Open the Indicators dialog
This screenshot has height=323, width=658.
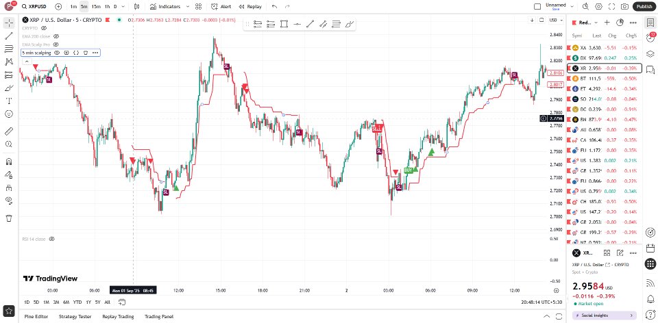[x=165, y=7]
